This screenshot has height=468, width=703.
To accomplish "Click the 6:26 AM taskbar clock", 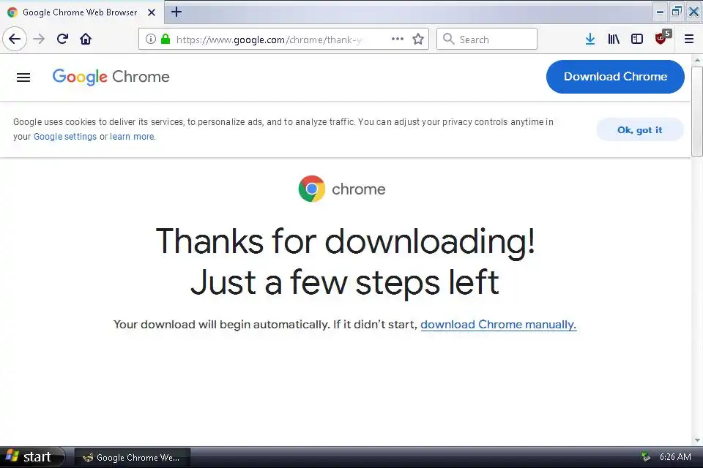I will click(675, 457).
